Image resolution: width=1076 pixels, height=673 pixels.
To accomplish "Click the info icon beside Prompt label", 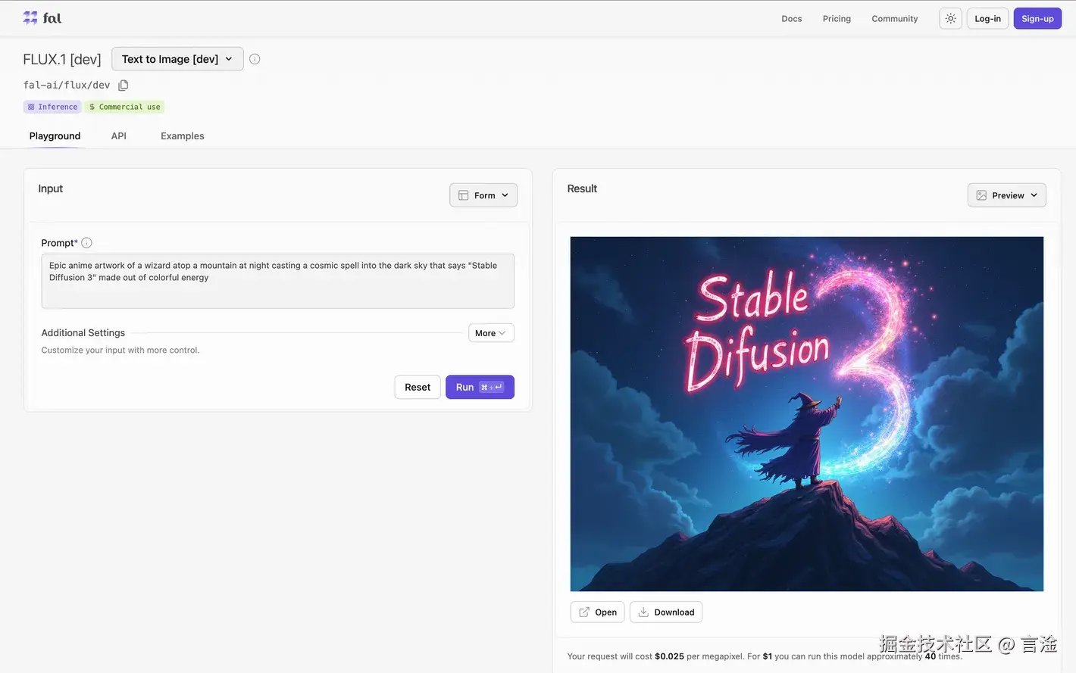I will [x=86, y=243].
